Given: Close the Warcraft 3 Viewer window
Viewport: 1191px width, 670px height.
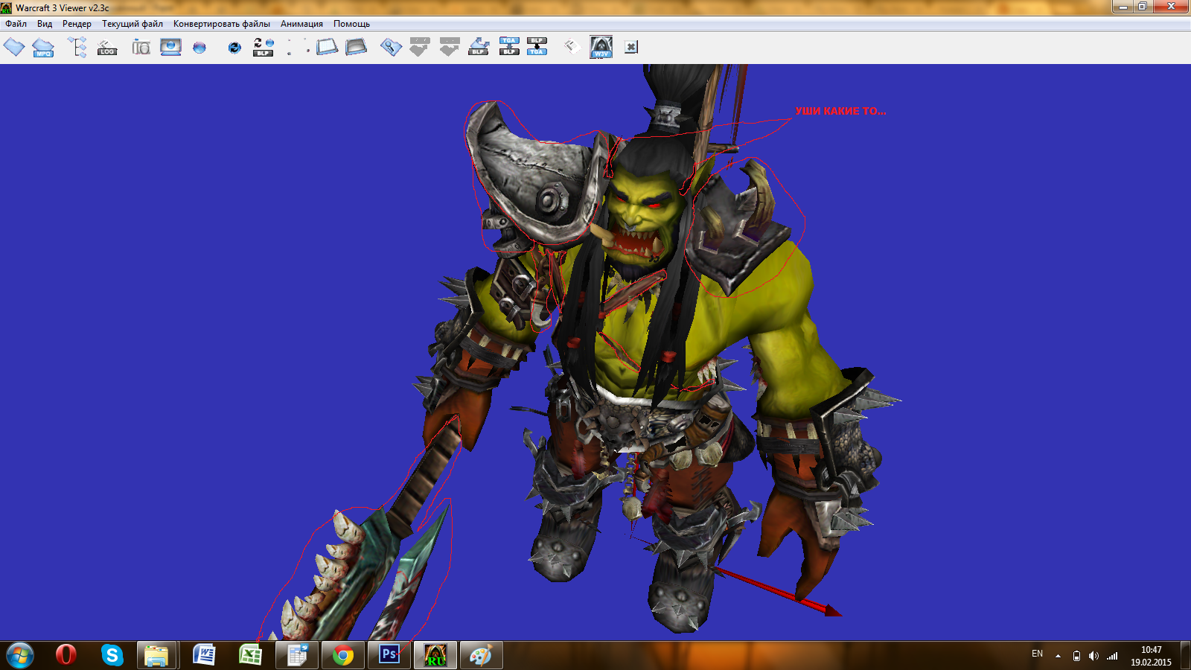Looking at the screenshot, I should [1171, 7].
